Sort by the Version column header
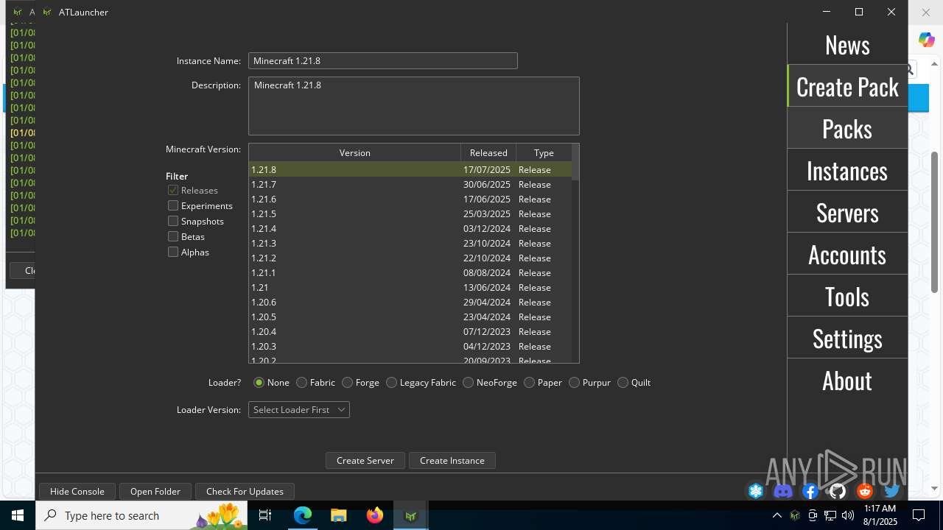Viewport: 943px width, 530px height. pos(355,152)
